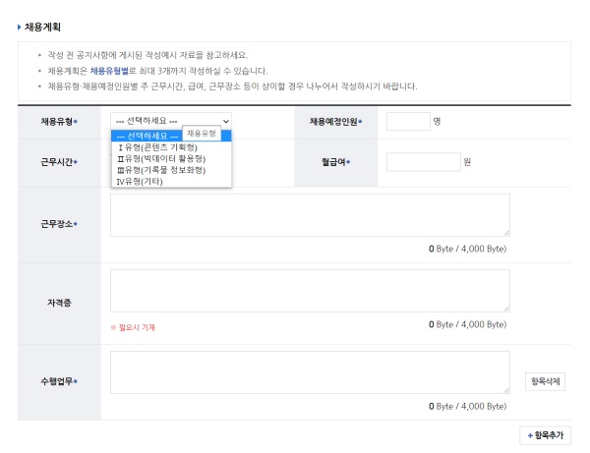
Task: Click the 근무시간 field label
Action: 59,162
